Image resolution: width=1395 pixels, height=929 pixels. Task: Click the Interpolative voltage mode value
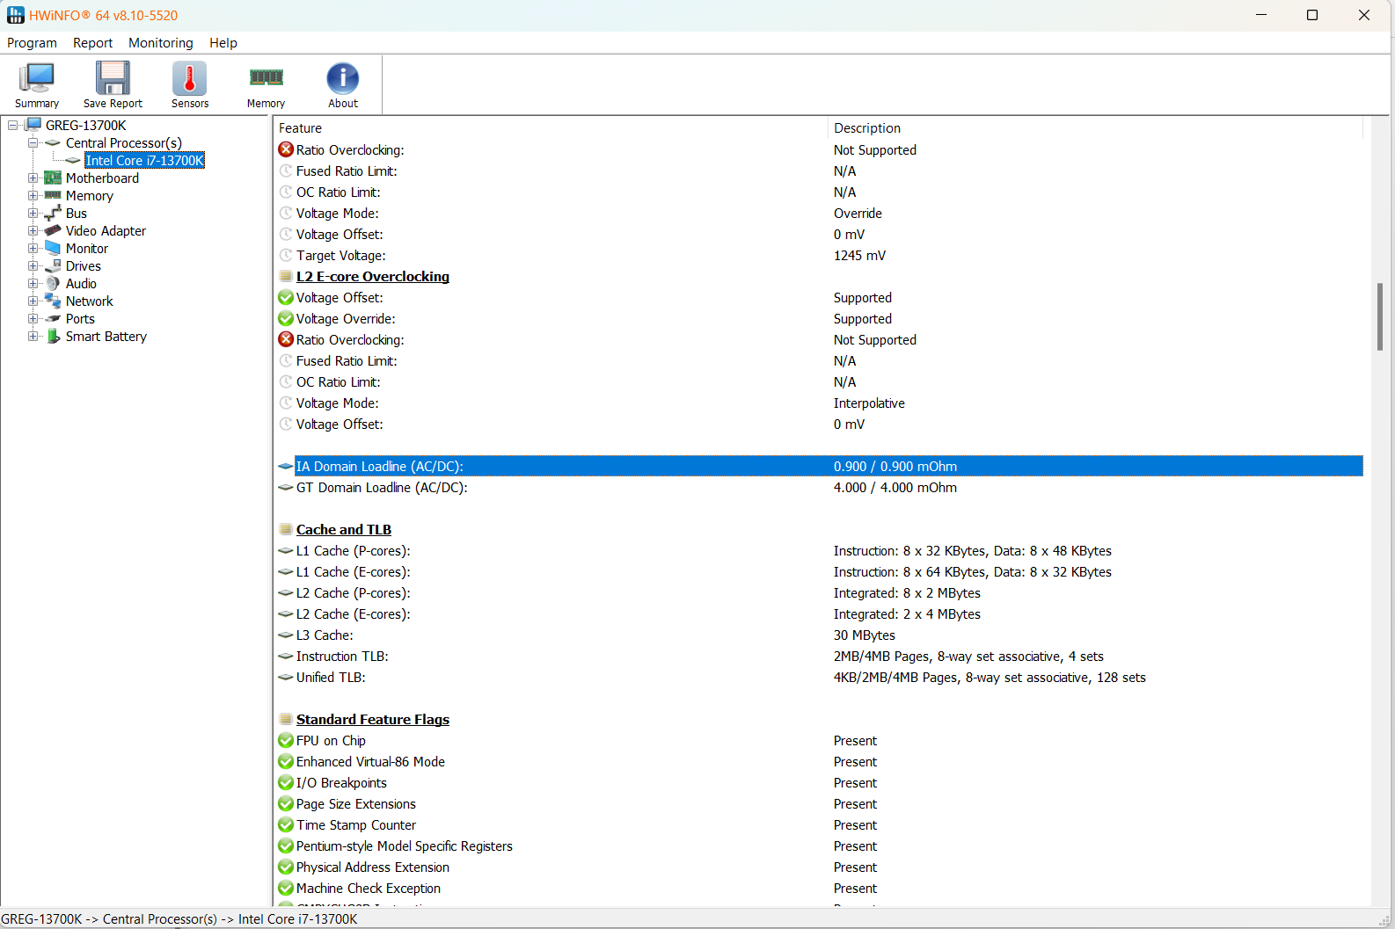pyautogui.click(x=869, y=403)
